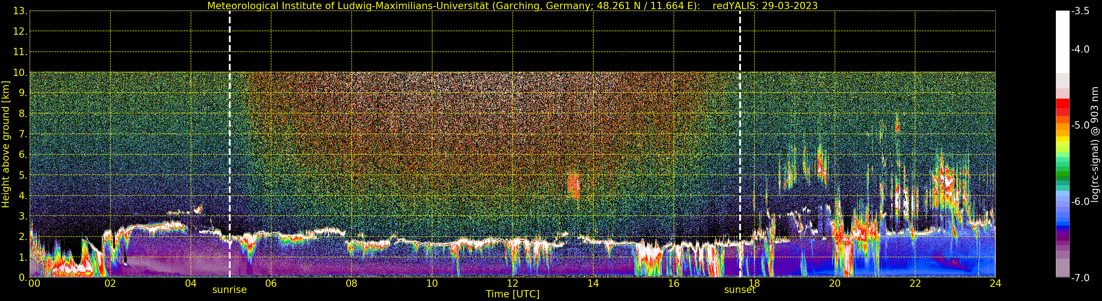Viewport: 1102px width, 301px height.
Task: Click the '04' time axis tick label
Action: 190,283
